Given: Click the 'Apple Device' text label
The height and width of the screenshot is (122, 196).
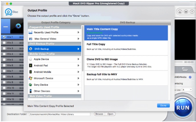Looking at the screenshot, I should pos(41,59).
